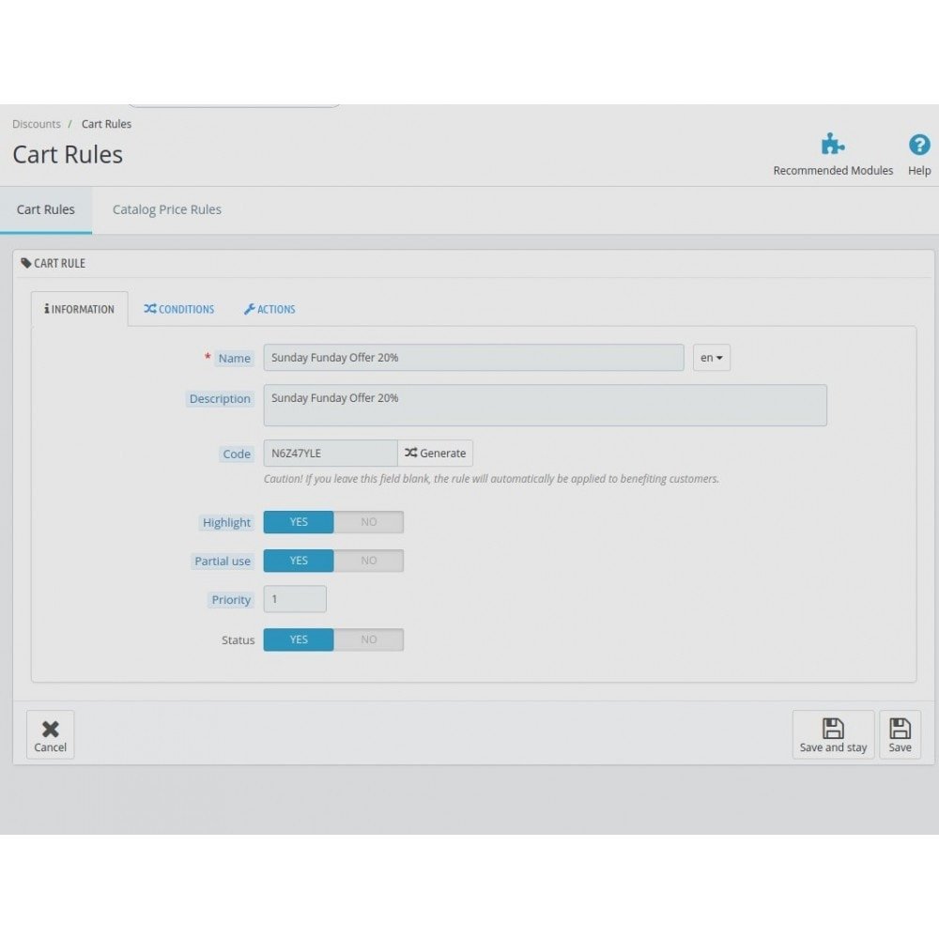Image resolution: width=939 pixels, height=939 pixels.
Task: Click into the Description text area
Action: point(545,406)
